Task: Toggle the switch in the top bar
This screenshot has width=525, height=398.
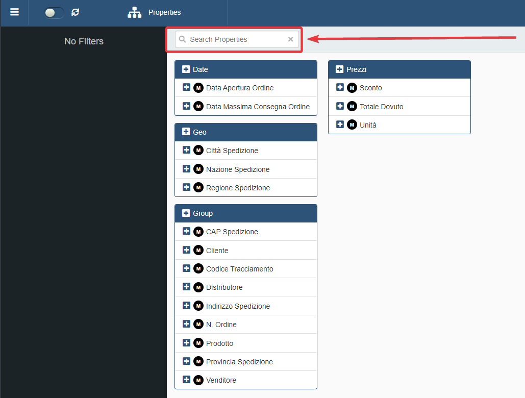Action: pyautogui.click(x=54, y=13)
